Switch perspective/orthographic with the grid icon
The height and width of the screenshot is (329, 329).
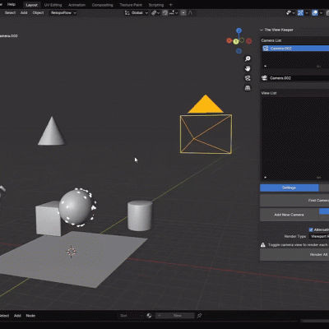pyautogui.click(x=248, y=88)
